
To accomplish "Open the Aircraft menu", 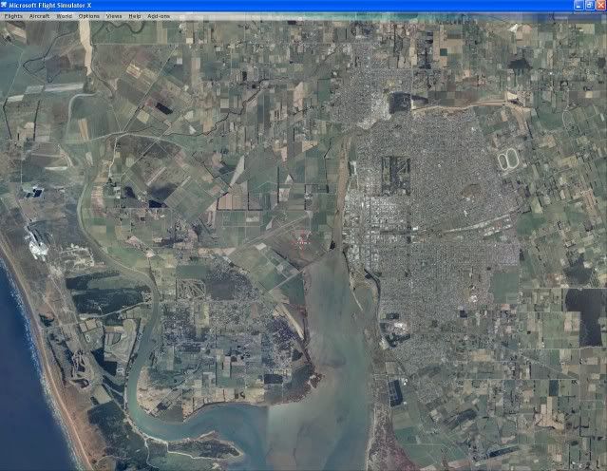I will pos(39,16).
